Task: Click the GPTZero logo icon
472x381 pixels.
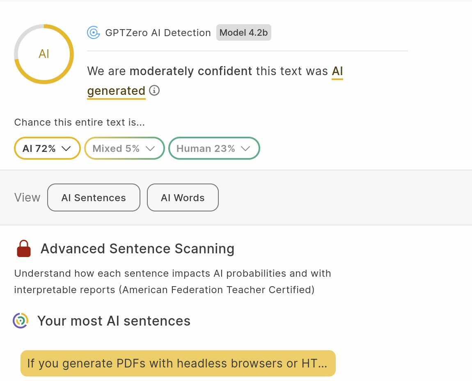Action: coord(94,32)
